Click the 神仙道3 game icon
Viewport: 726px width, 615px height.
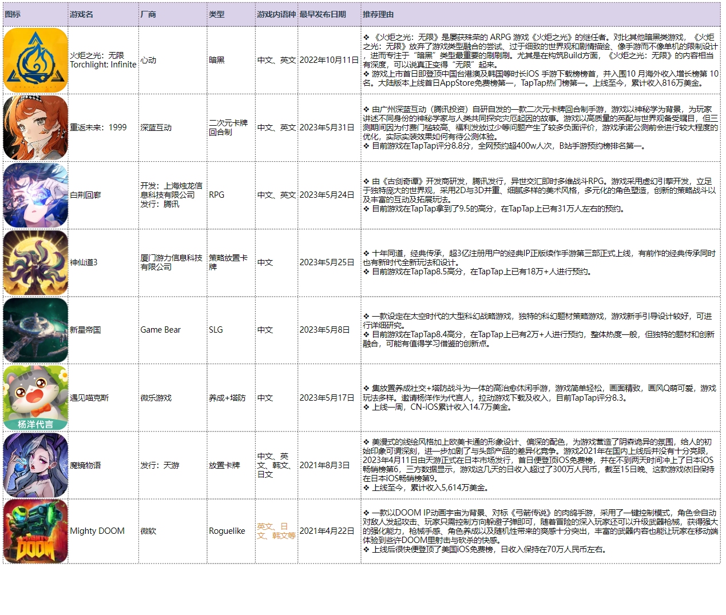pos(35,262)
